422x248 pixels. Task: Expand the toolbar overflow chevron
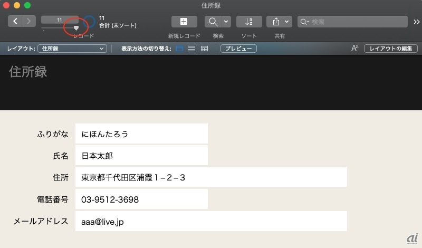(416, 22)
